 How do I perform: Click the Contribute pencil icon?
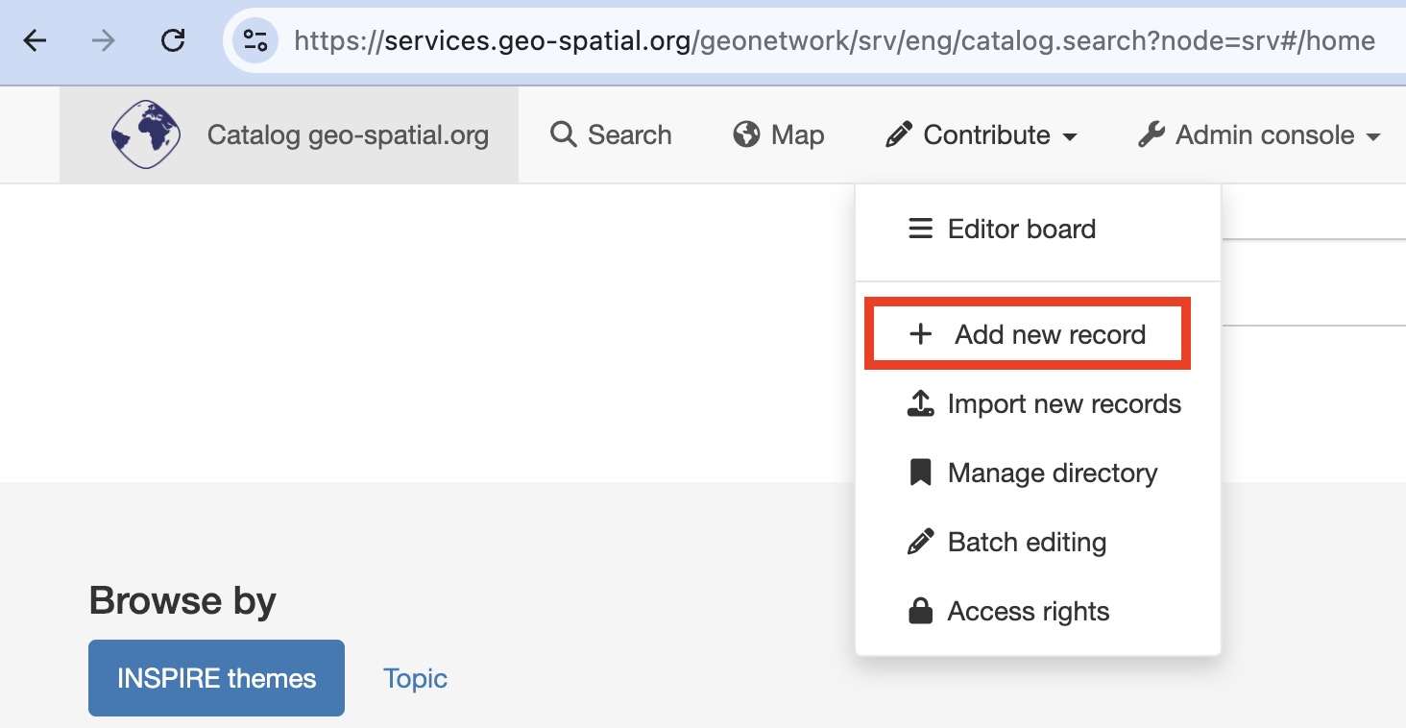(x=898, y=135)
